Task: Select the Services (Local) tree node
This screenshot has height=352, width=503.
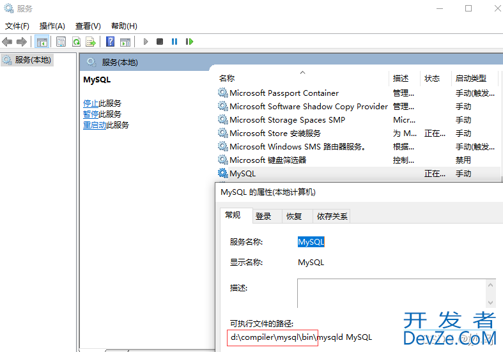Action: tap(27, 60)
